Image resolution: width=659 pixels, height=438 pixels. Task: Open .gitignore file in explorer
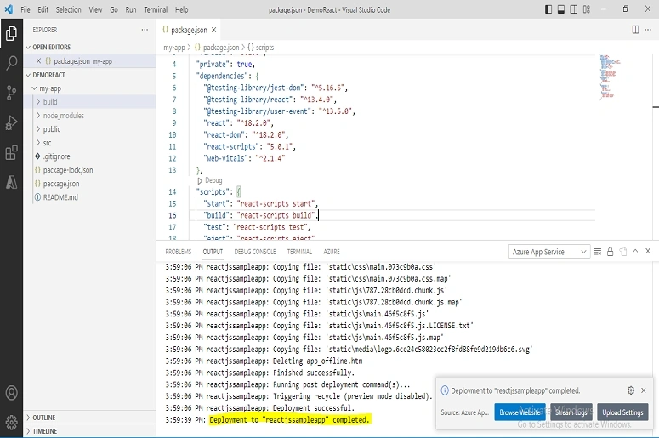[x=89, y=156]
